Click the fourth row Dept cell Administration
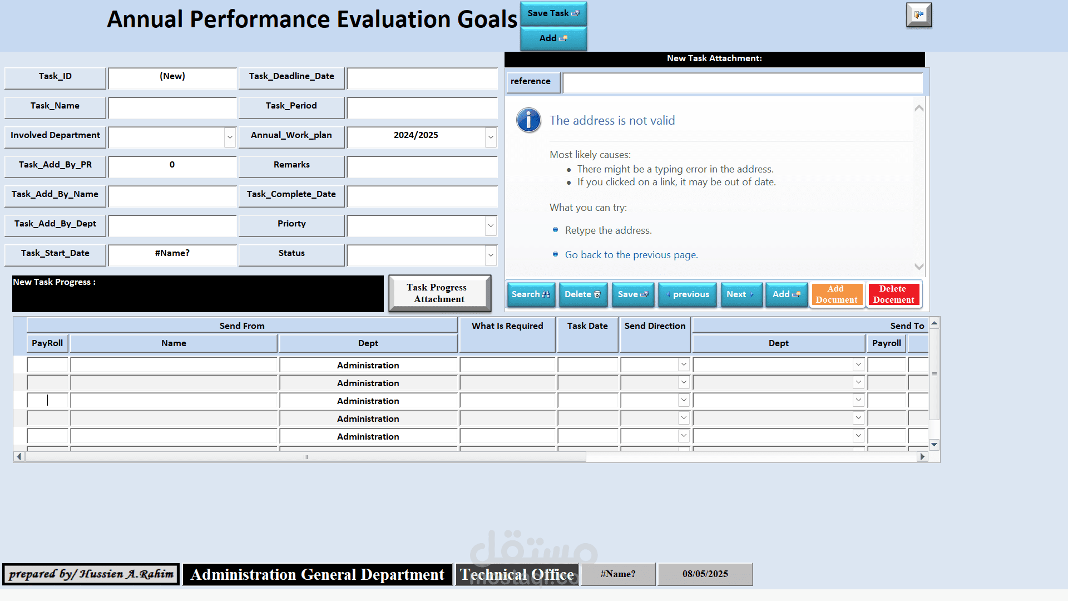Screen dimensions: 1068x601 (368, 418)
